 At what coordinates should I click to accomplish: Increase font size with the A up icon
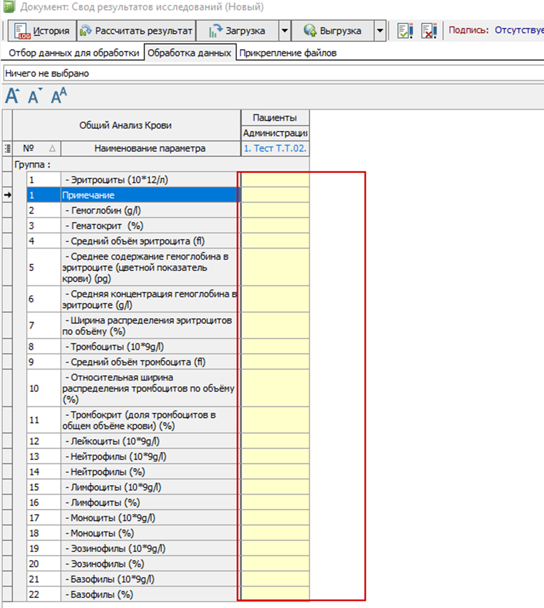(x=12, y=95)
